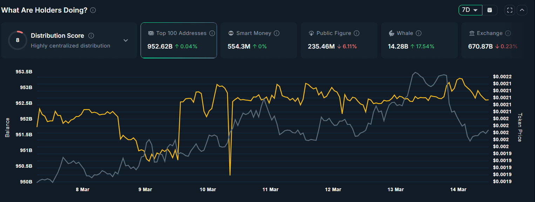
Task: Open the calendar date picker
Action: pos(490,10)
